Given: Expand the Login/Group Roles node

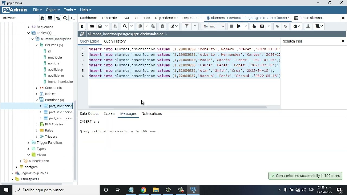Looking at the screenshot, I should (12, 173).
